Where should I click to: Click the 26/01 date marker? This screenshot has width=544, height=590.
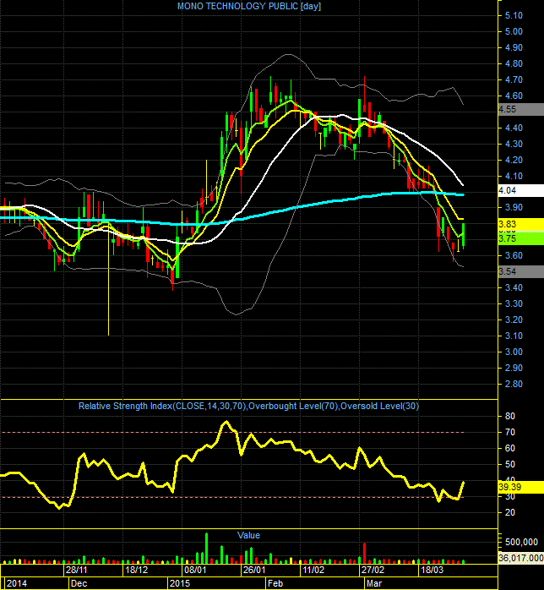pos(254,570)
